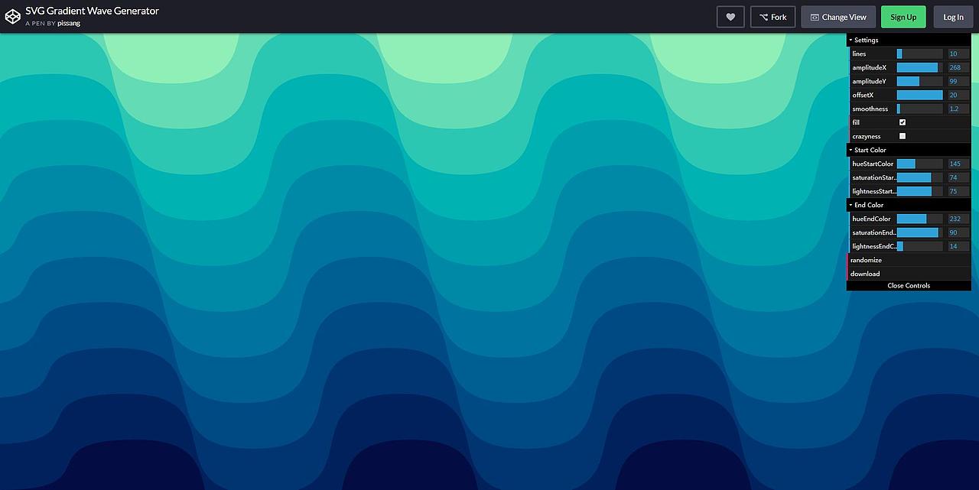The height and width of the screenshot is (490, 979).
Task: Click the lines slider
Action: tap(919, 54)
